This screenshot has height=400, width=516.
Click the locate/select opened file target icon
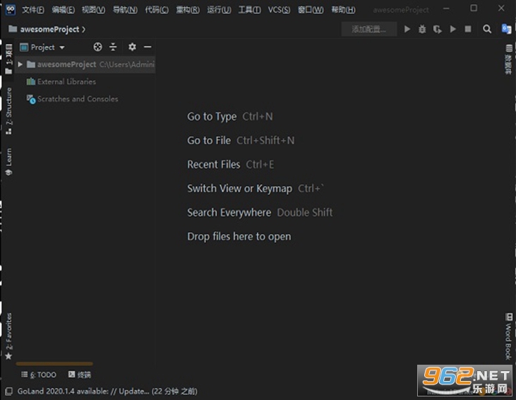[97, 47]
